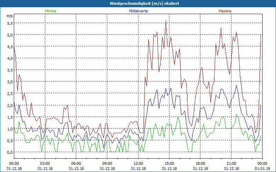Click the Mittelwerte legend label
276x172 pixels.
138,11
